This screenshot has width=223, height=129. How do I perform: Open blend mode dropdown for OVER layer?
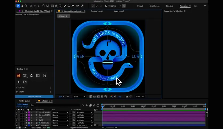coord(60,120)
